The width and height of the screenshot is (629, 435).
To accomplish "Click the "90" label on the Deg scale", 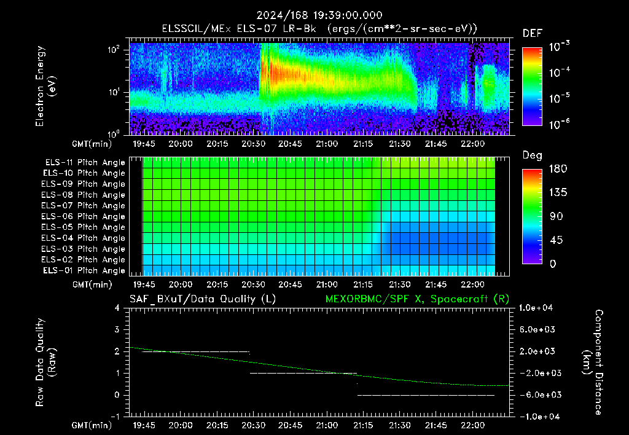I will [556, 216].
